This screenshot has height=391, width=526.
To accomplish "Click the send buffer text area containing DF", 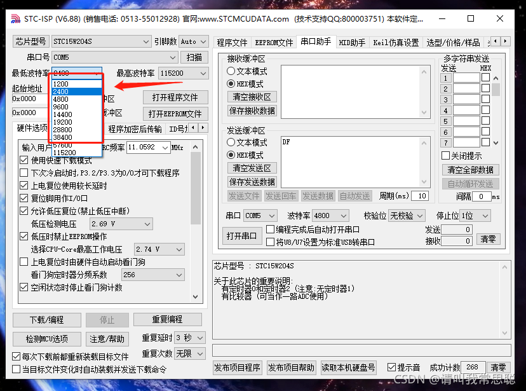I will click(x=351, y=162).
